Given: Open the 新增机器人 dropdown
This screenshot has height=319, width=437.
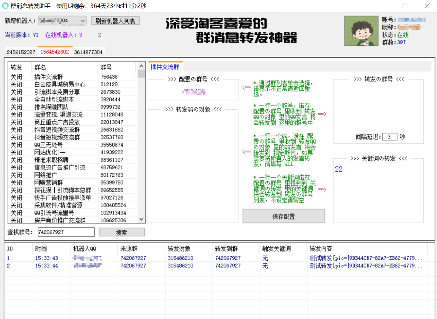Looking at the screenshot, I should 83,21.
